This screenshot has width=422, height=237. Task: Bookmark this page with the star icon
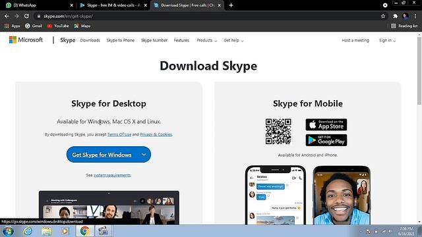(383, 16)
